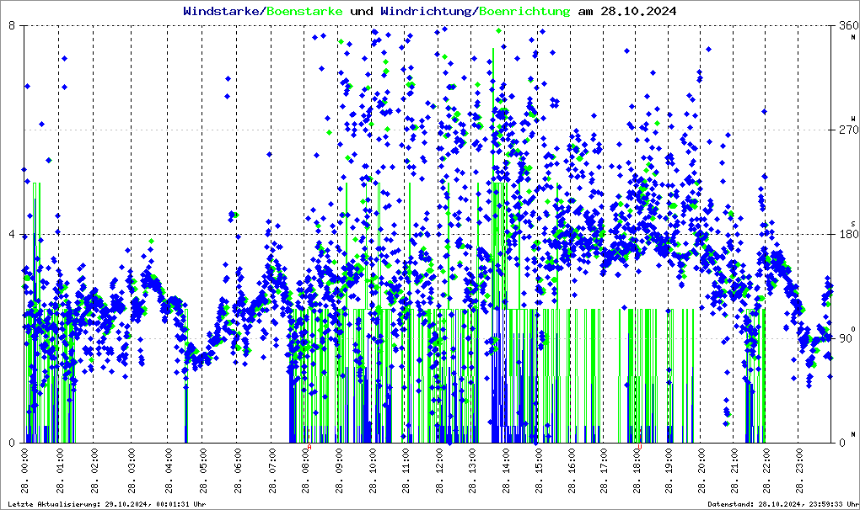Screen dimensions: 860x510
Task: Select the red sunset marker "U" on time axis
Action: tap(641, 449)
